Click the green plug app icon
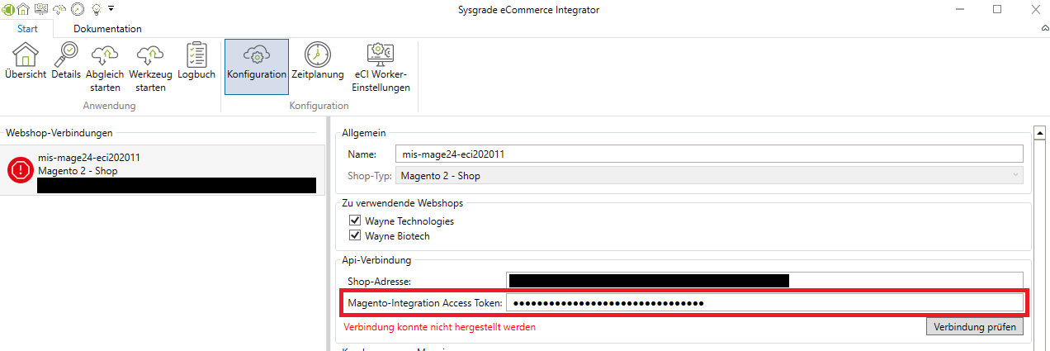This screenshot has width=1050, height=351. pos(8,9)
